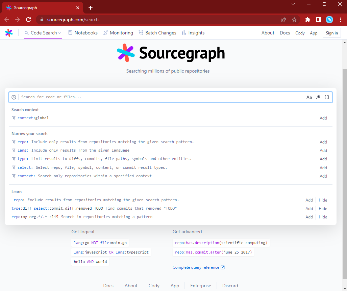Open footer Docs link
The image size is (347, 291).
pos(108,286)
